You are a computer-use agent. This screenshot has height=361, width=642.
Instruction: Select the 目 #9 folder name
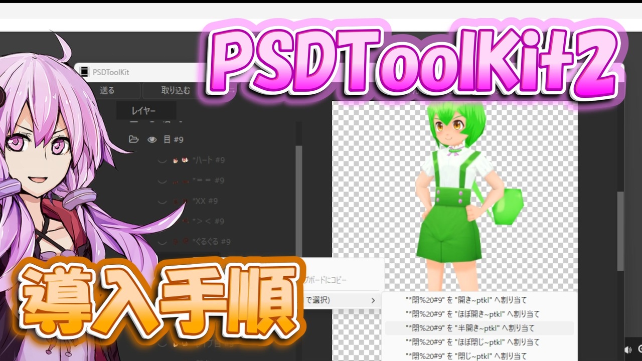pyautogui.click(x=174, y=140)
